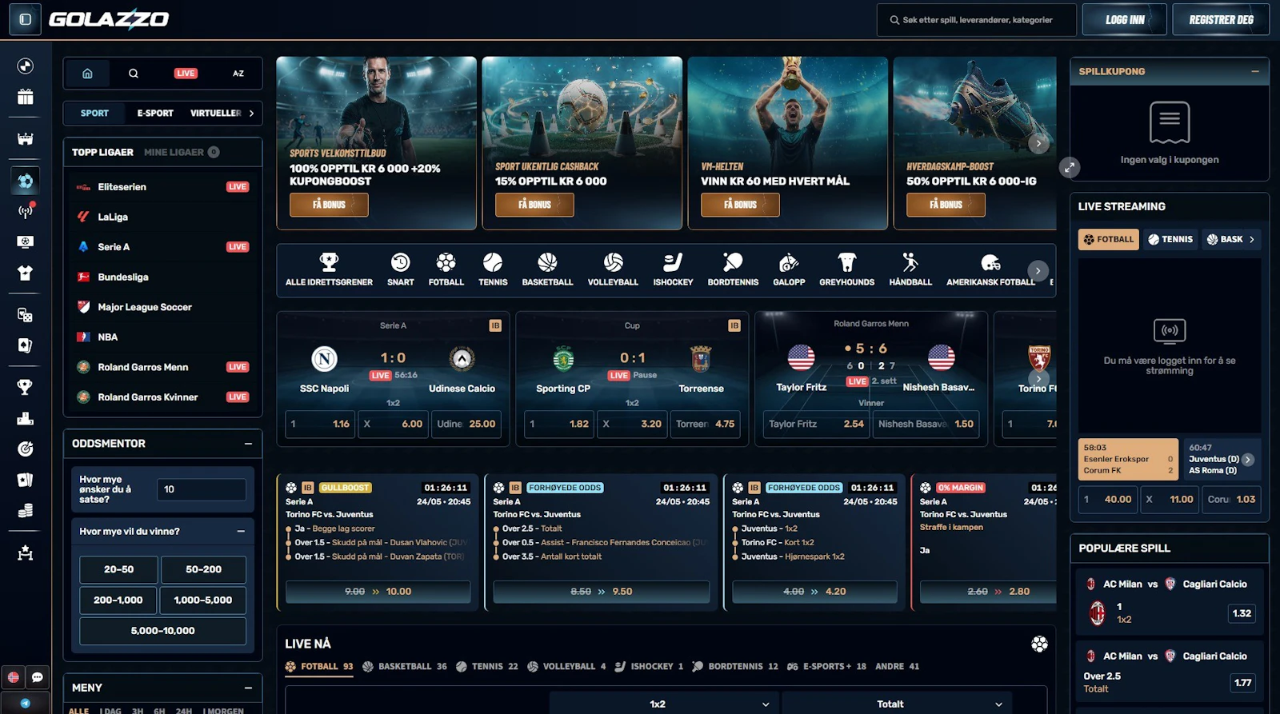Toggle SSC Napoli win odds 1.16

320,424
